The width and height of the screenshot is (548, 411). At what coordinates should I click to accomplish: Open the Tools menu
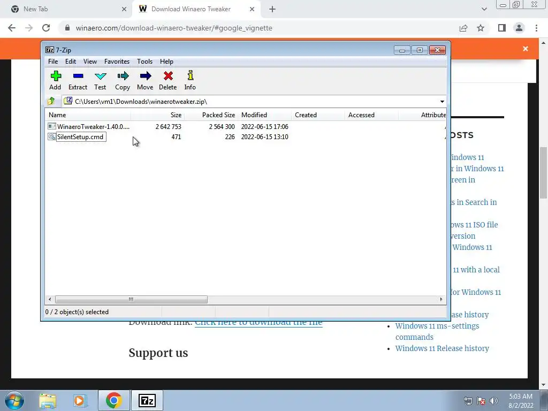point(144,62)
